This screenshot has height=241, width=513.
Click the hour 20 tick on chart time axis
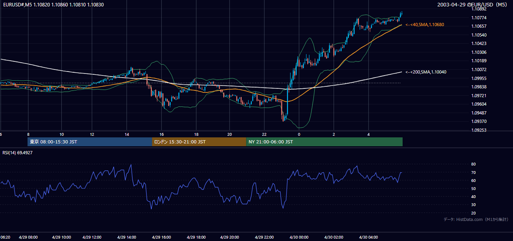pos(230,134)
